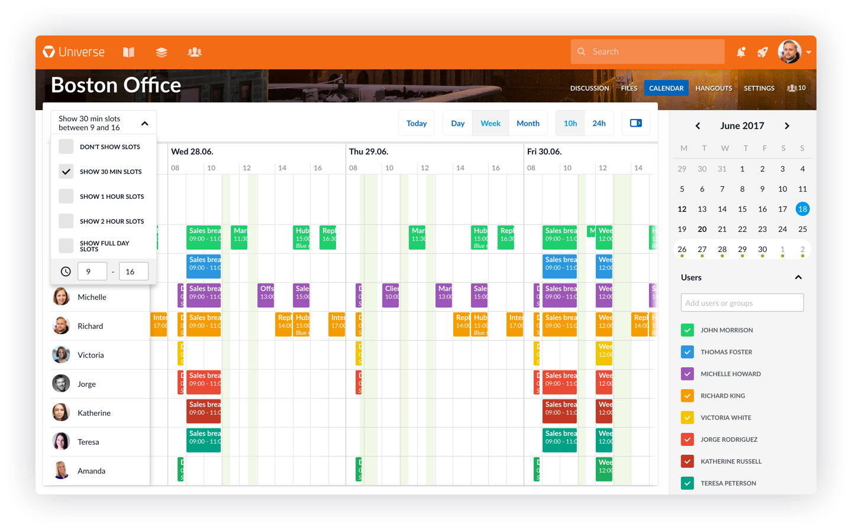Screen dimensions: 852x530
Task: Open the book icon in top bar
Action: pos(128,52)
